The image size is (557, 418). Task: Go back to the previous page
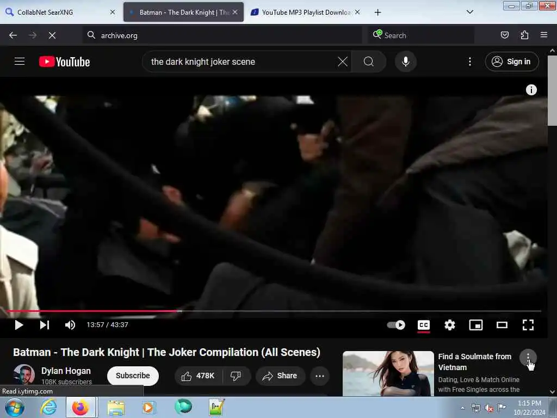click(13, 35)
